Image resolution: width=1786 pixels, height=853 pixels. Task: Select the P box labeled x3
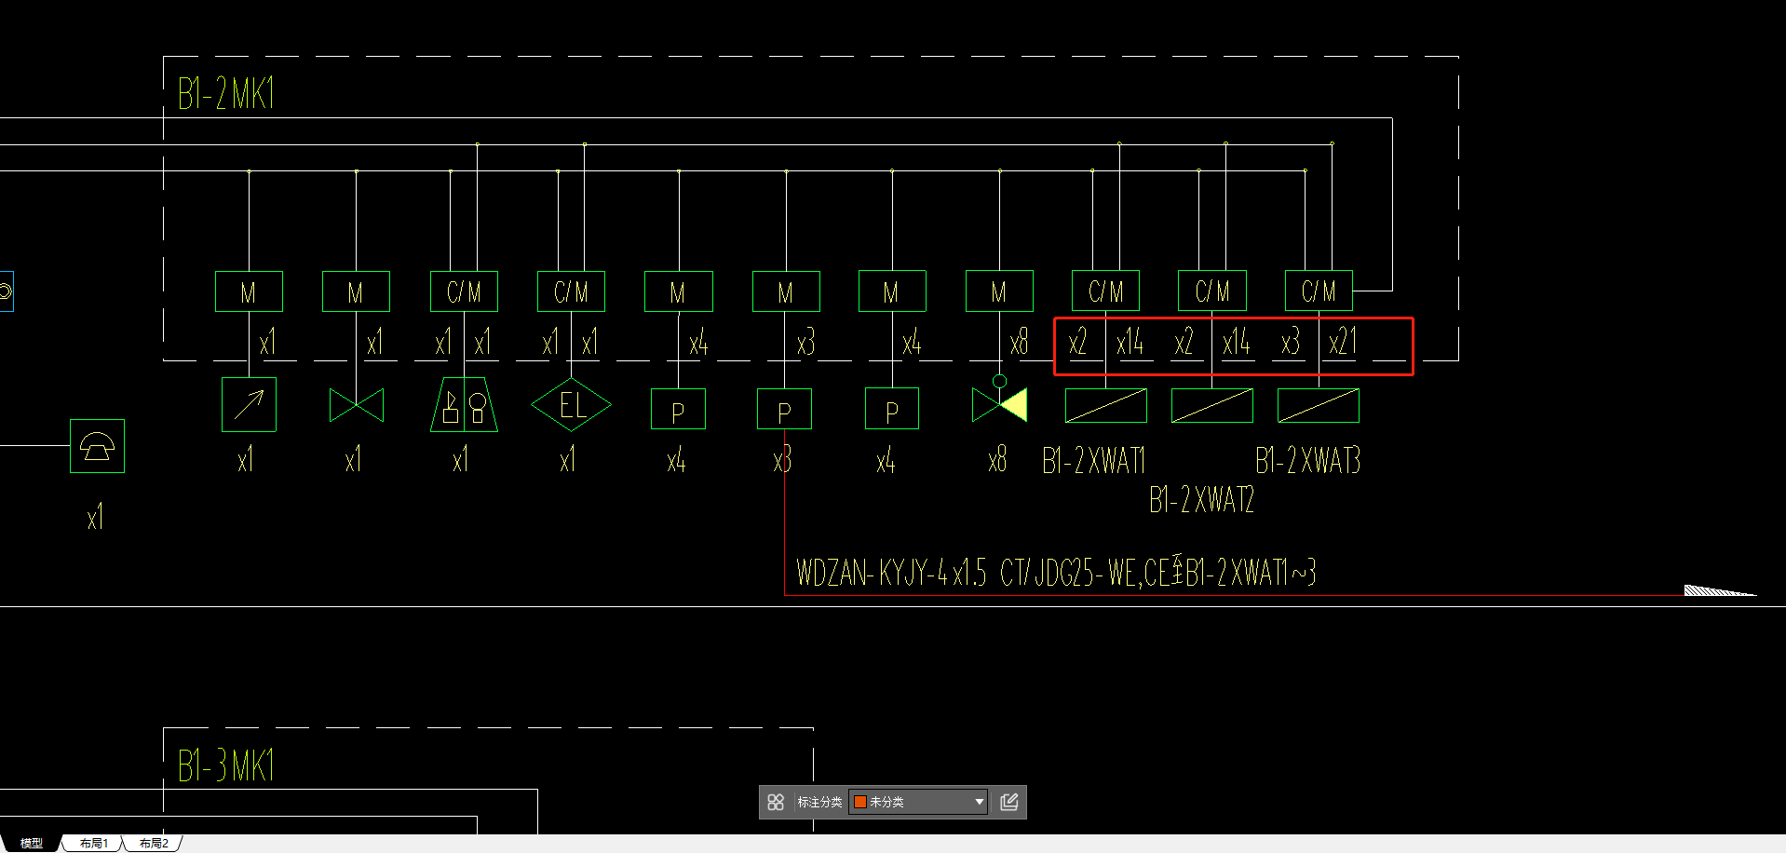[784, 409]
